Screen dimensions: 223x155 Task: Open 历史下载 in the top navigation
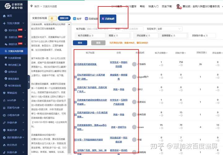pyautogui.click(x=167, y=6)
